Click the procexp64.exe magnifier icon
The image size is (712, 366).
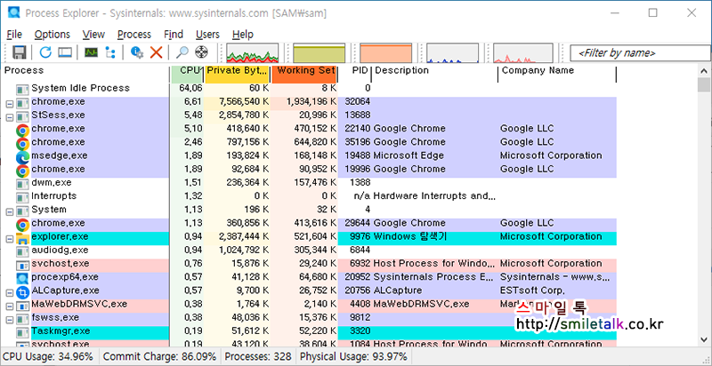(x=23, y=279)
